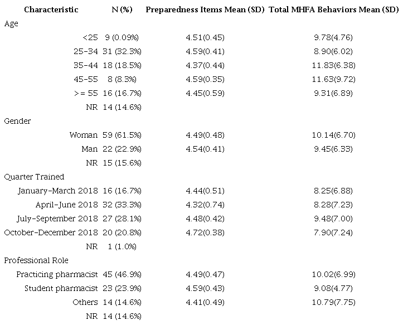Select the 11.83(6.38) MHFA behaviors value
Image resolution: width=403 pixels, height=325 pixels.
point(333,65)
